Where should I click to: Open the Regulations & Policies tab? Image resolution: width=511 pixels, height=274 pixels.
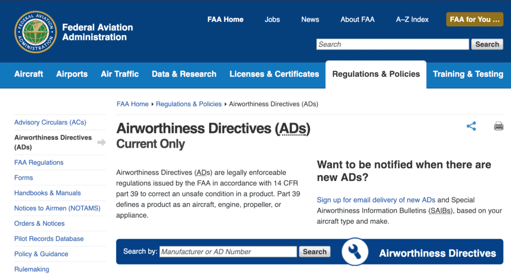coord(376,74)
